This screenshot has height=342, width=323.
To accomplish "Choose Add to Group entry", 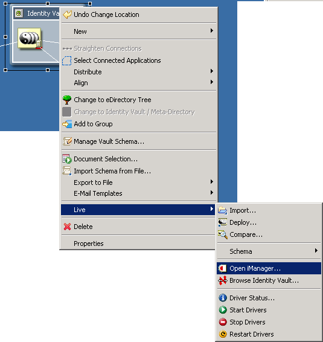I will point(139,124).
